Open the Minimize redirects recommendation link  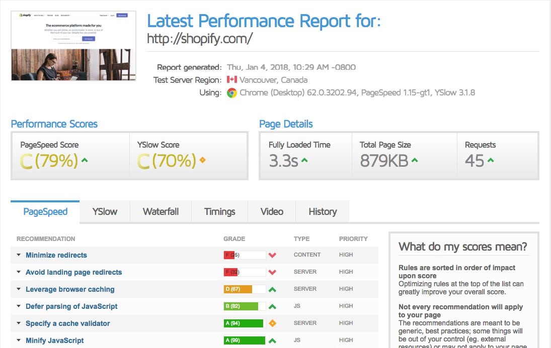point(56,255)
